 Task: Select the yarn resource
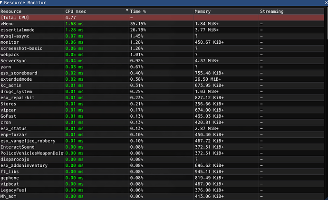pos(6,67)
